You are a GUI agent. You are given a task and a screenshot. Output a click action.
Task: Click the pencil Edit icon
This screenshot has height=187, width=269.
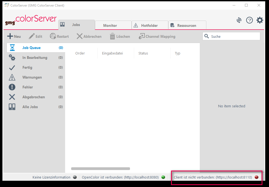coord(31,36)
